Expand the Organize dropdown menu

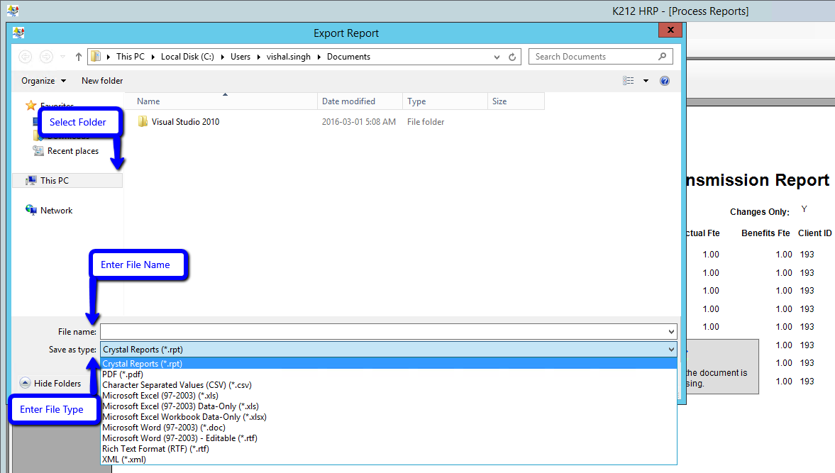pos(43,81)
